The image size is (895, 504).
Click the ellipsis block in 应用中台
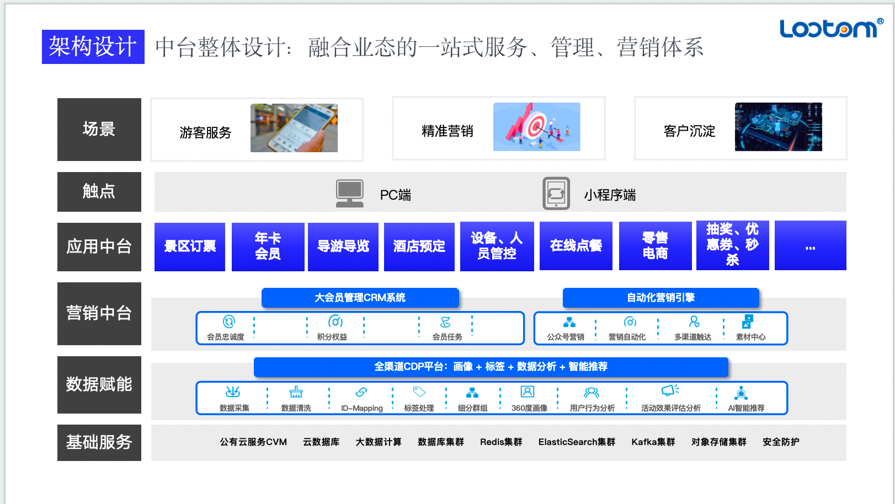coord(811,245)
